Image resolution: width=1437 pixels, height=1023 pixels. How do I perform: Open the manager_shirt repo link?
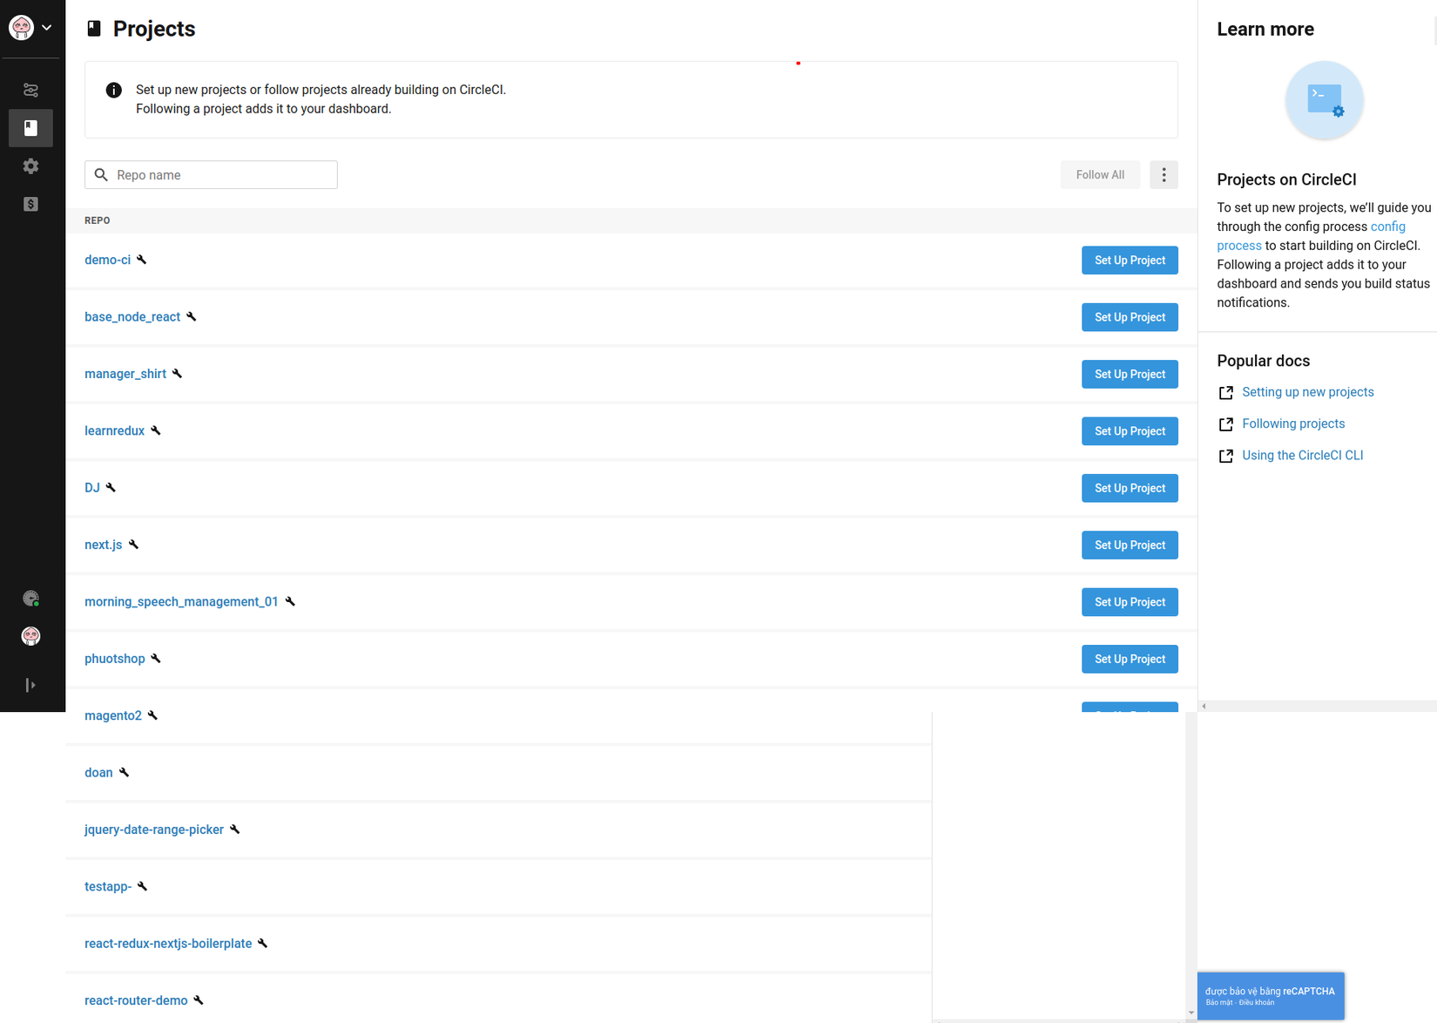tap(125, 374)
